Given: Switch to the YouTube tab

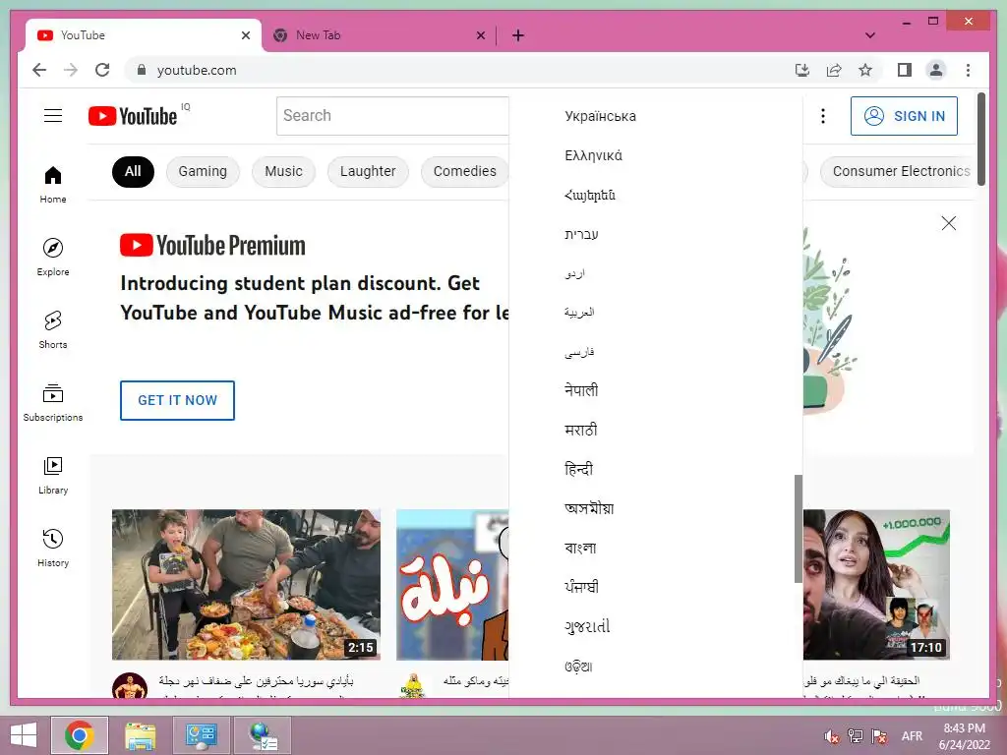Looking at the screenshot, I should [x=144, y=35].
